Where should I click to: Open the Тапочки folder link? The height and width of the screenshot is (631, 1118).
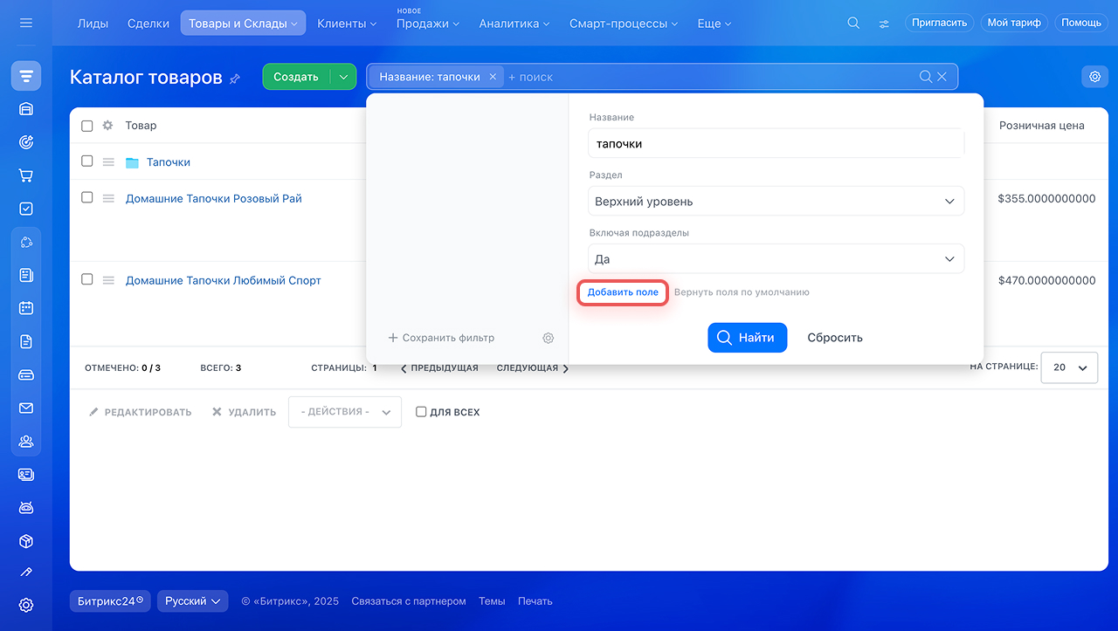click(169, 162)
